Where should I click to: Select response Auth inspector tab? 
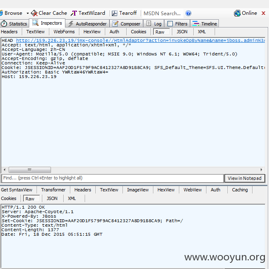click(216, 190)
